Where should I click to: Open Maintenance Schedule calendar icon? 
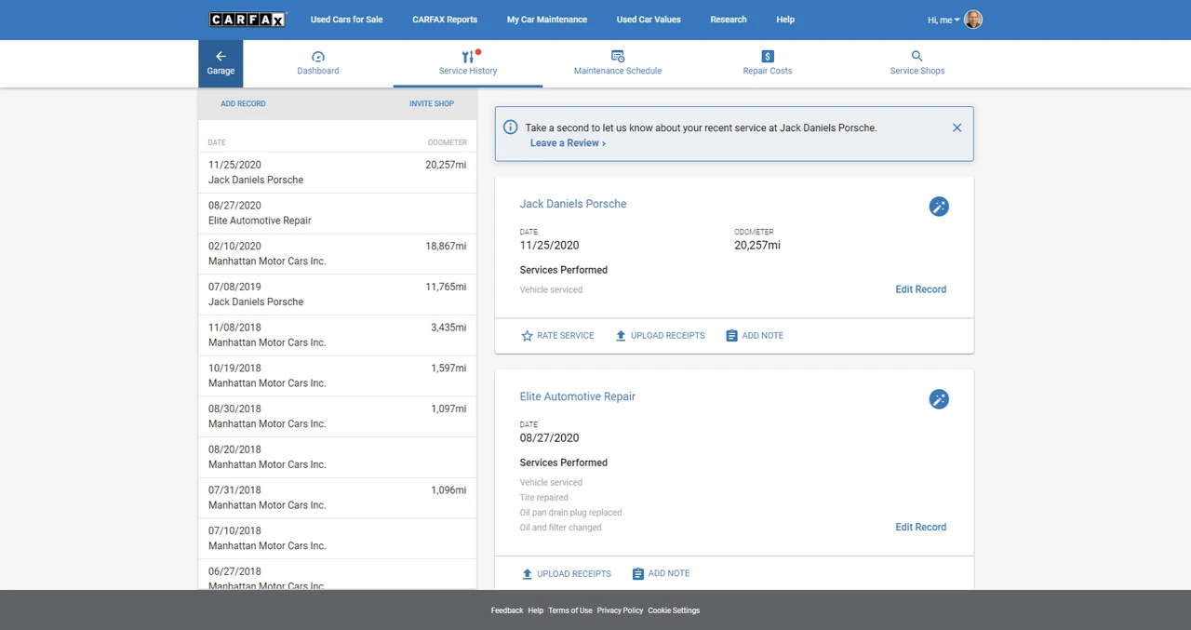(x=618, y=57)
